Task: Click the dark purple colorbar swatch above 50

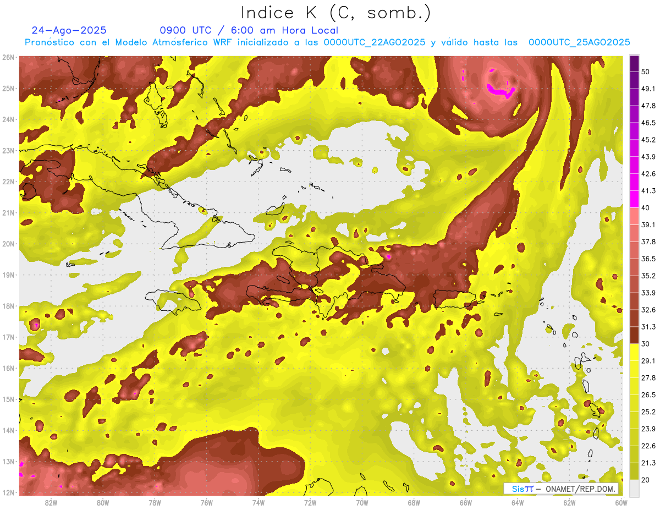Action: click(x=634, y=63)
